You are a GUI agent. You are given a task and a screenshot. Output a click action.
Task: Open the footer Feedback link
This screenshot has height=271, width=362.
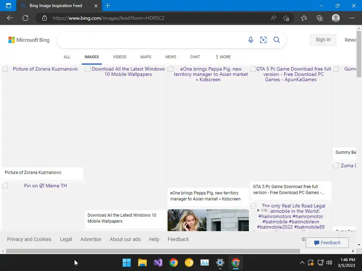(x=178, y=239)
